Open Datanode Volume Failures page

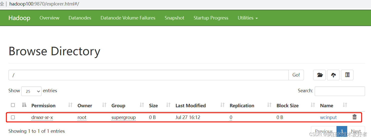click(128, 18)
